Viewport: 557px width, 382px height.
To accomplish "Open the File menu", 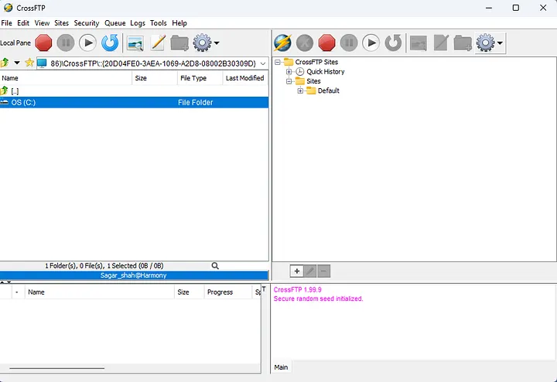I will [x=6, y=23].
